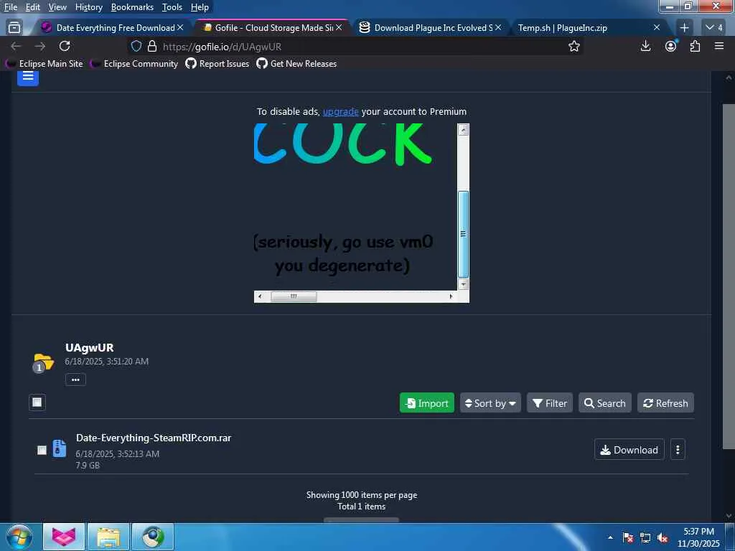The width and height of the screenshot is (735, 551).
Task: Close the Temp.sh PlagueInc.zip tab
Action: coord(657,28)
